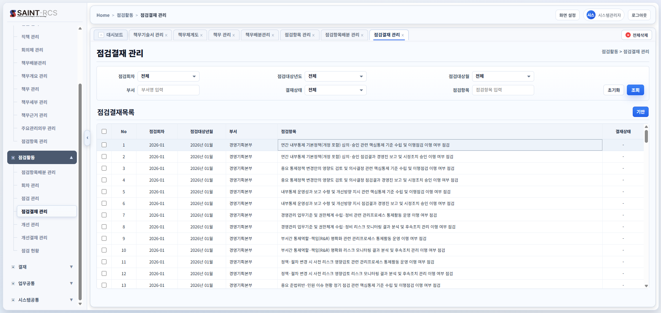This screenshot has width=661, height=313.
Task: Open the 점검회차 dropdown
Action: [168, 76]
